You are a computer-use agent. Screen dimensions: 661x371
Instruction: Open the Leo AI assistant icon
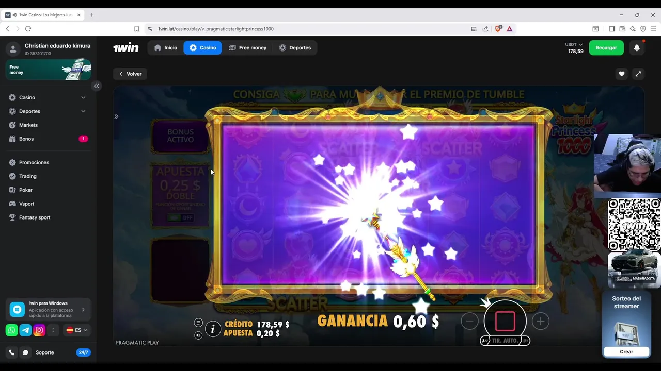(633, 29)
